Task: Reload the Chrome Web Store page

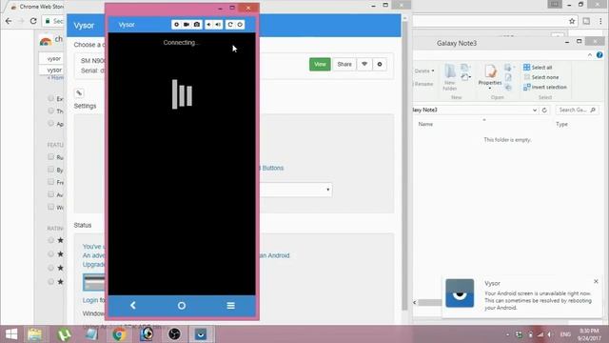Action: tap(33, 21)
